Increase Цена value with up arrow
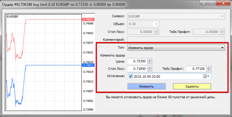 tap(150, 60)
